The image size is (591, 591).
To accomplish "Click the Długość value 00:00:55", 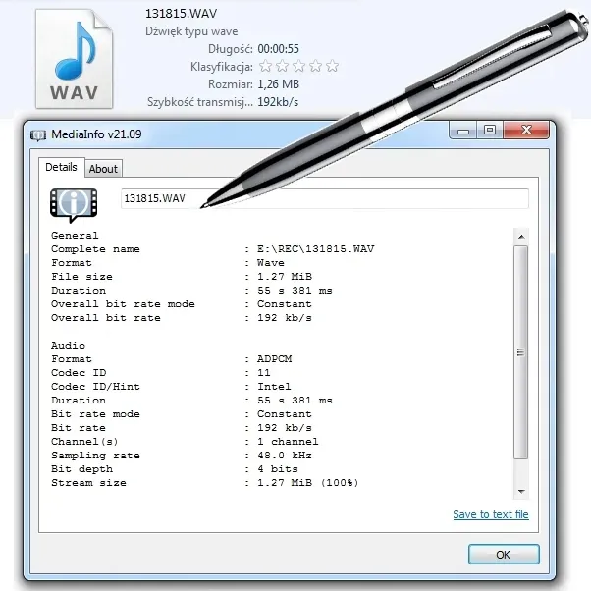I will (278, 49).
